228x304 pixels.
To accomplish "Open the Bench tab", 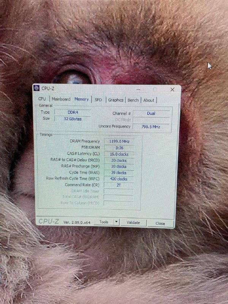I will pos(133,100).
